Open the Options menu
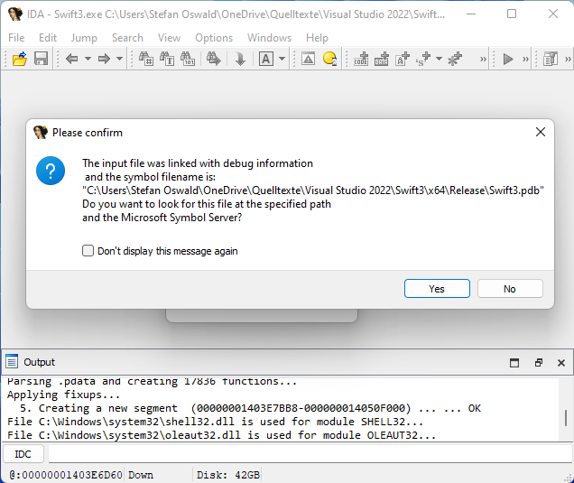The height and width of the screenshot is (483, 574). point(214,38)
